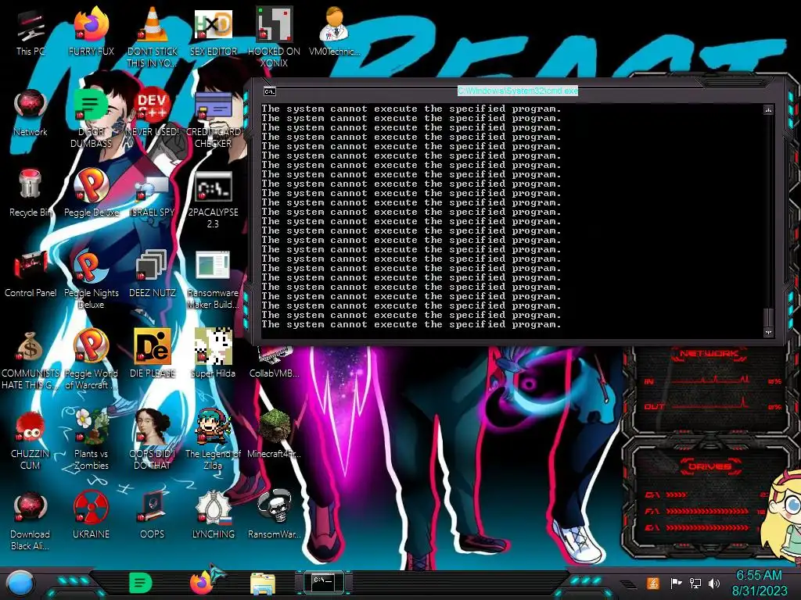Click the cmd vertical scrollbar thumb
The width and height of the screenshot is (801, 600).
click(x=768, y=317)
